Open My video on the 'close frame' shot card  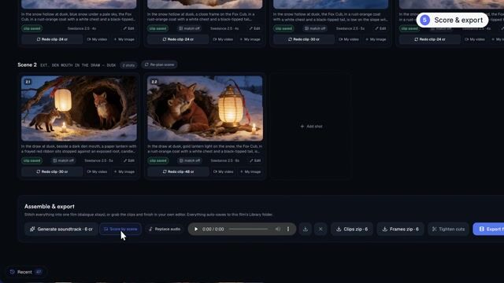223,39
